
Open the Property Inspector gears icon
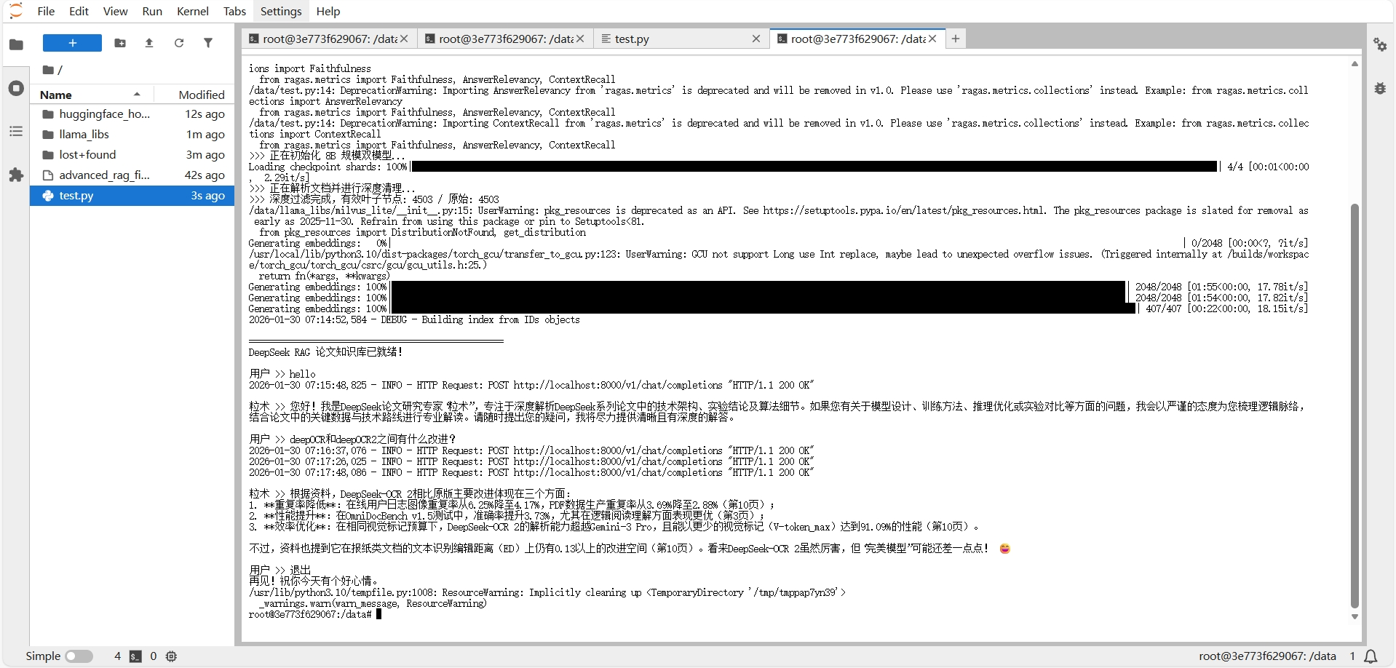click(x=1380, y=44)
